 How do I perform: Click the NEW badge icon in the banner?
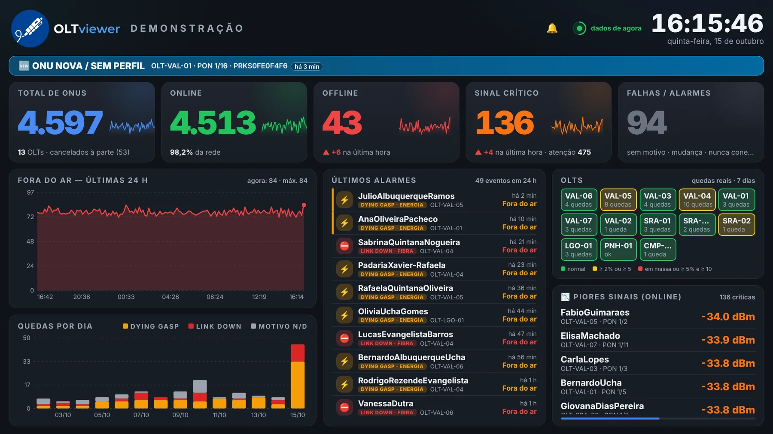point(24,66)
